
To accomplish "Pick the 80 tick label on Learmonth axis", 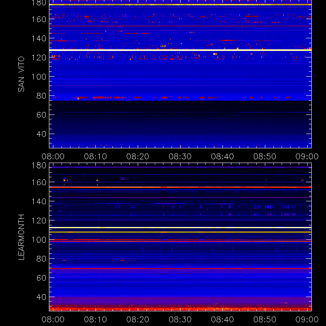I will (x=41, y=259).
